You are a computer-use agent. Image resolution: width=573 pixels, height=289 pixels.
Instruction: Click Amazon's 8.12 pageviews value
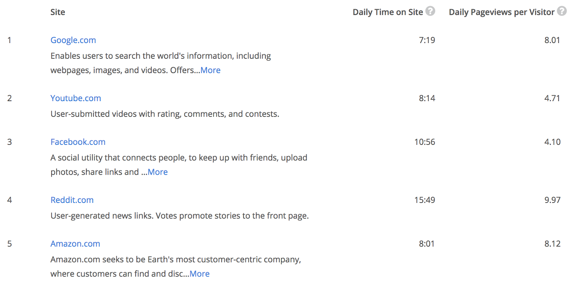[x=552, y=244]
